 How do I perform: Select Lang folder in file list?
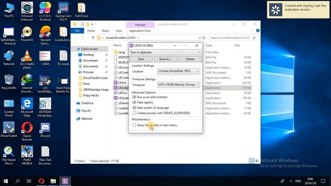(122, 52)
